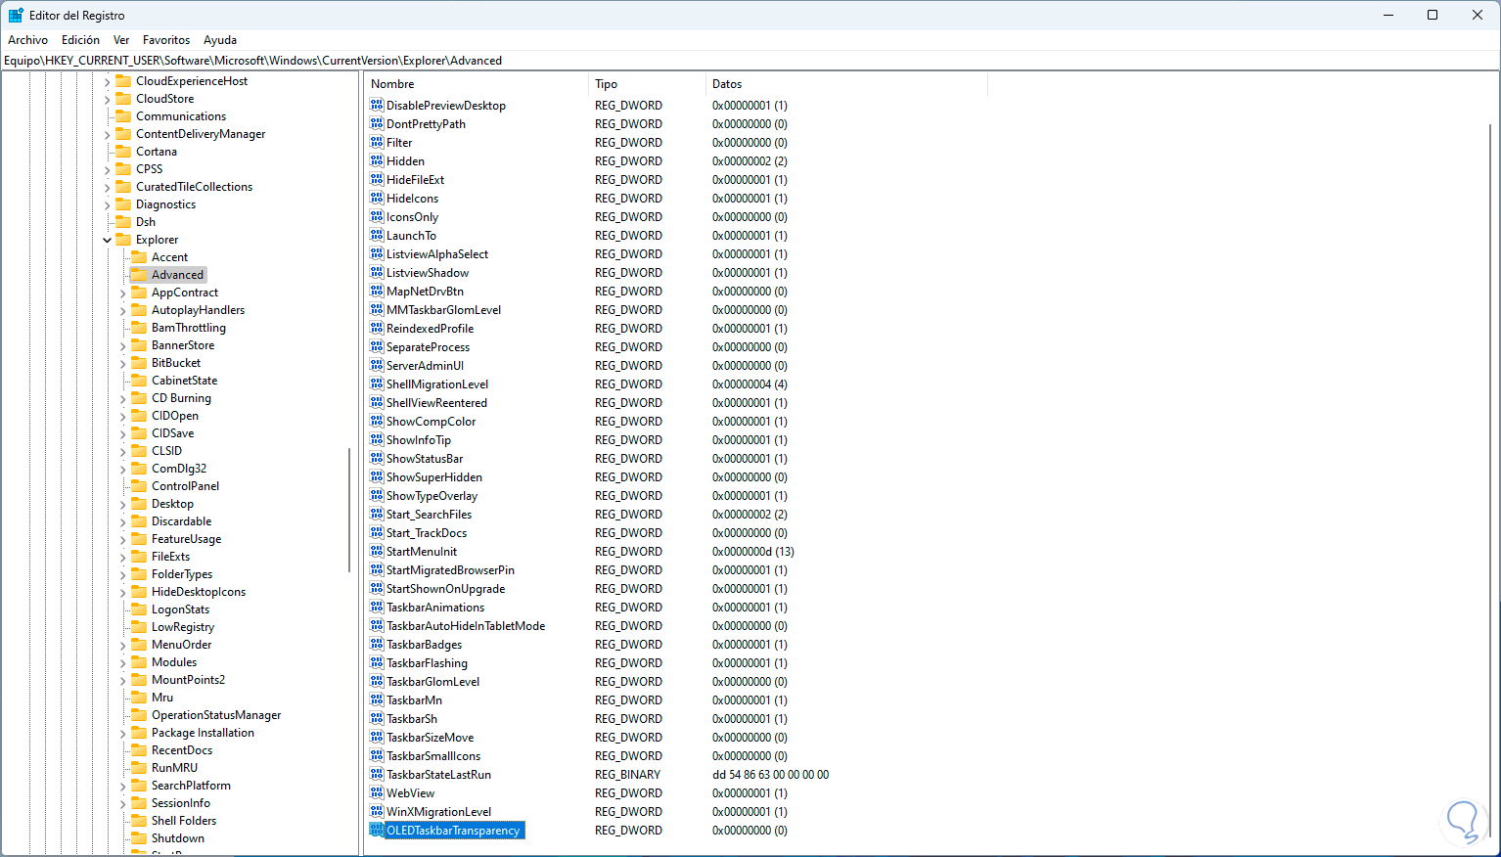Expand the BitBucket key
1501x857 pixels.
click(x=123, y=363)
